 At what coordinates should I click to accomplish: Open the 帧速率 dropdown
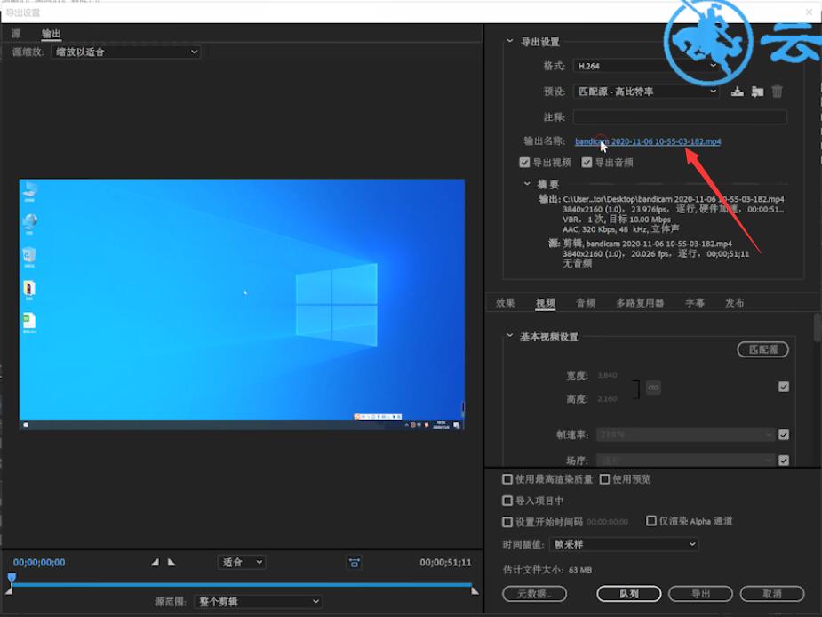point(686,435)
